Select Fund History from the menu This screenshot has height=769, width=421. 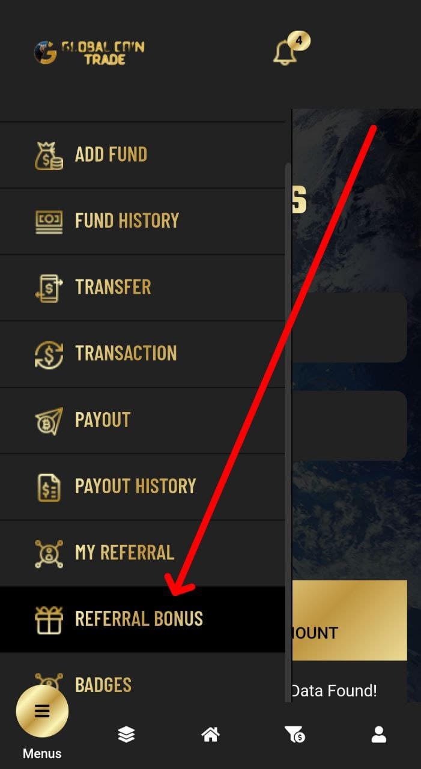142,221
